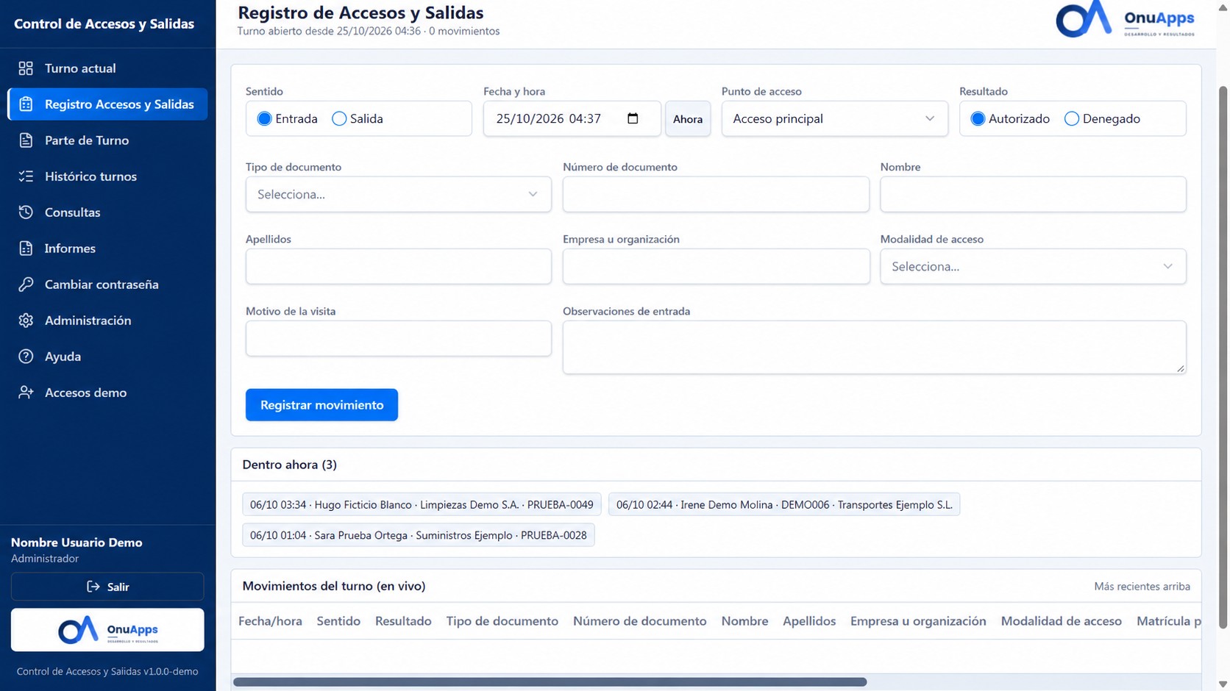
Task: Click the Accesos demo user icon
Action: coord(26,393)
